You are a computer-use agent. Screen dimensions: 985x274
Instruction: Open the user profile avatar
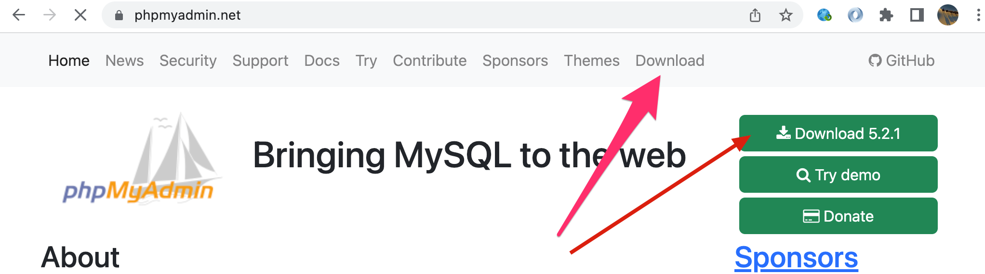(x=947, y=15)
